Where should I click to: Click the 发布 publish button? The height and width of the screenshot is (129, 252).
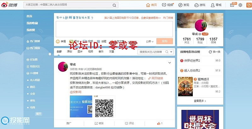pyautogui.click(x=164, y=41)
